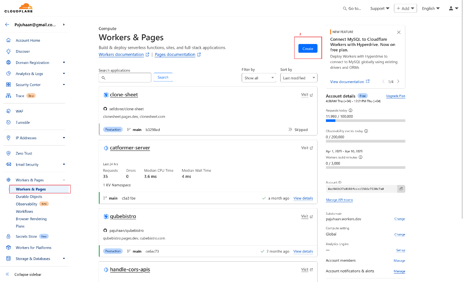Open the Support dropdown menu
The width and height of the screenshot is (463, 282).
pos(380,8)
